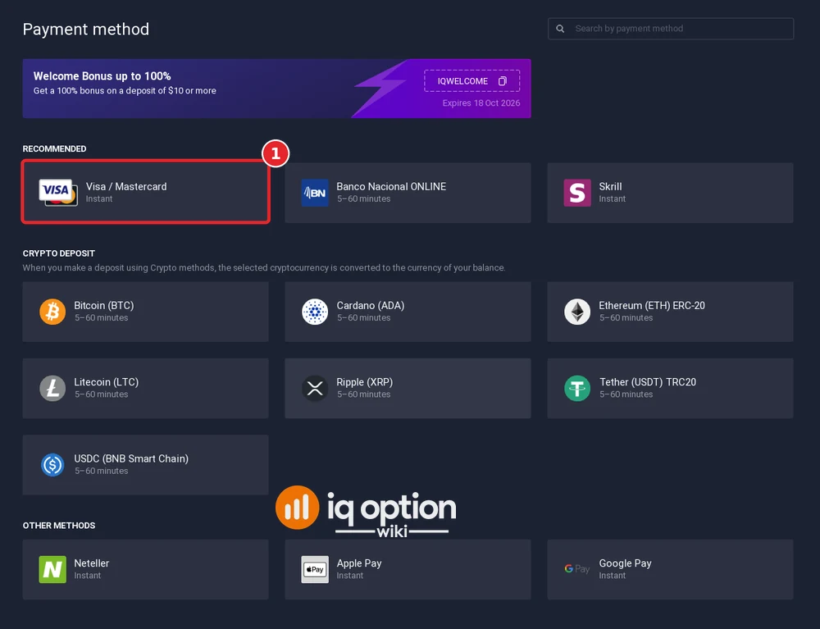
Task: Click the blue USDC logo
Action: pyautogui.click(x=52, y=465)
